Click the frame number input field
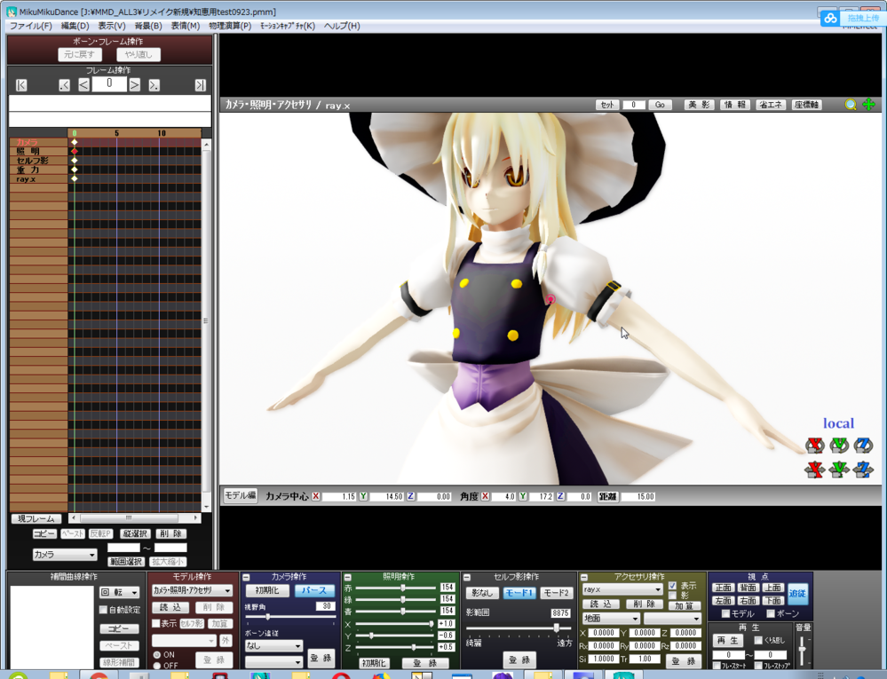Image resolution: width=887 pixels, height=679 pixels. click(x=109, y=84)
